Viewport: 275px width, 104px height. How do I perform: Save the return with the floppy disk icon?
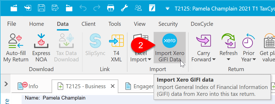click(42, 8)
